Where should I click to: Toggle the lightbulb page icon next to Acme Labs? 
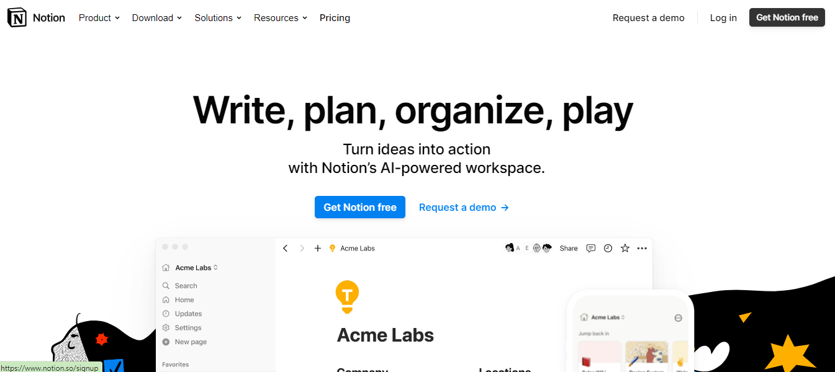(x=332, y=248)
